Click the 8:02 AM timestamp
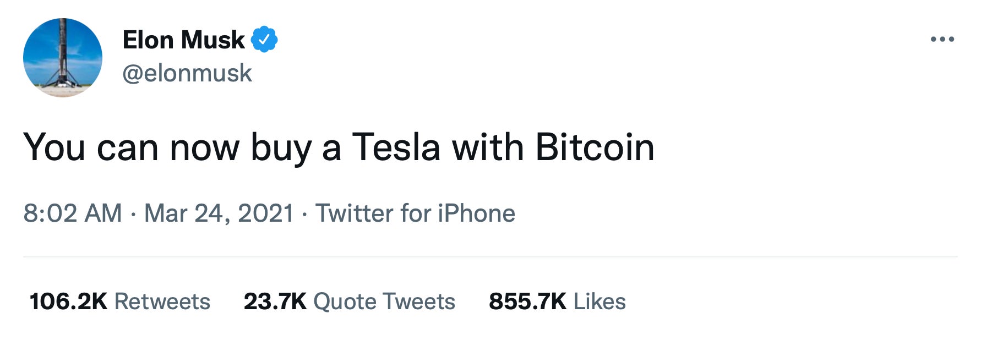 (x=72, y=213)
